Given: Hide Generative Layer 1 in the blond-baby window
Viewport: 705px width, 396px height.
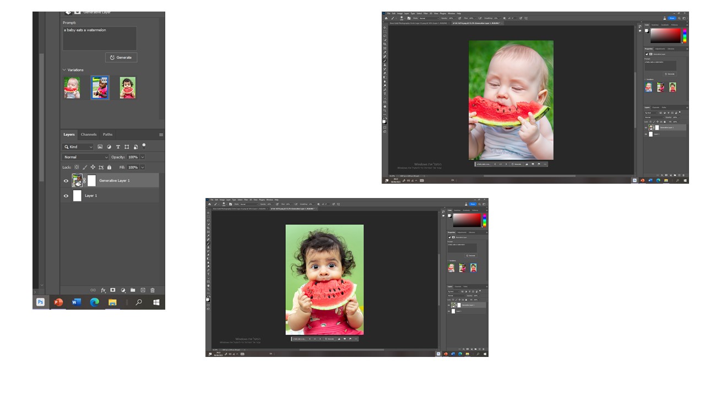Looking at the screenshot, I should [x=646, y=128].
